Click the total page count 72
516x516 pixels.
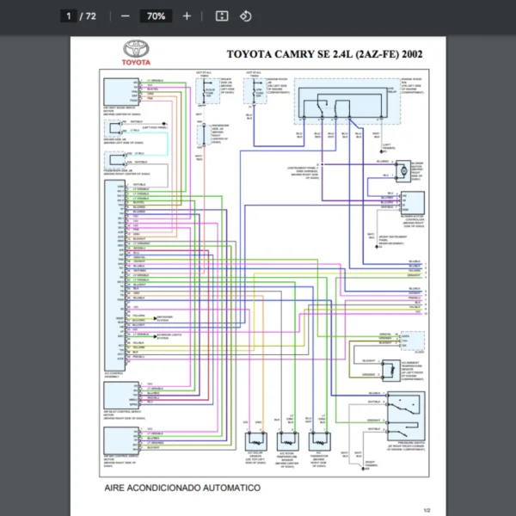[x=90, y=16]
